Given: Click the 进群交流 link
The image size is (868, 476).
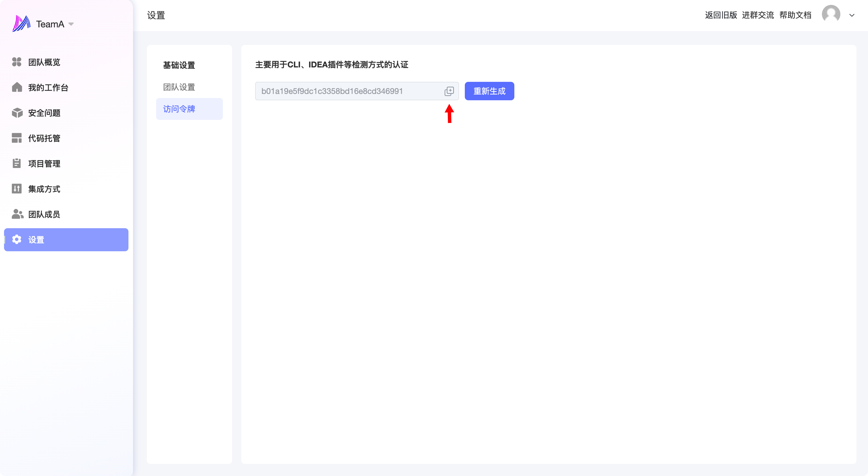Looking at the screenshot, I should (x=758, y=15).
